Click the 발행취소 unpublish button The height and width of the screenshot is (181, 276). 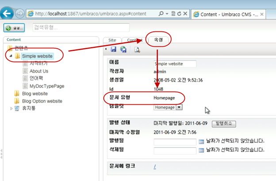pos(224,124)
